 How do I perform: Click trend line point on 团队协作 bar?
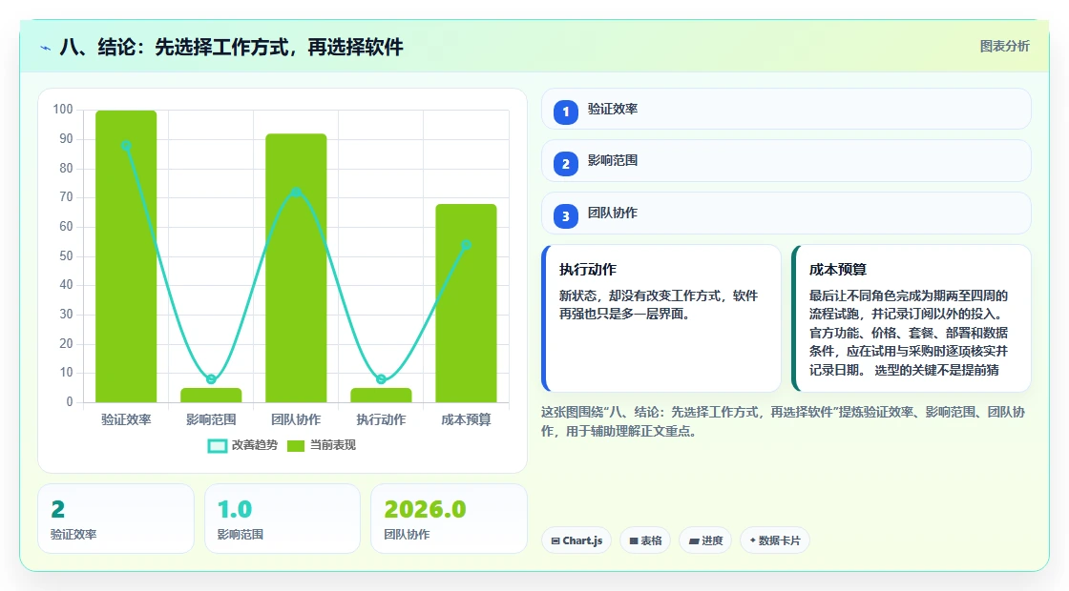click(296, 193)
